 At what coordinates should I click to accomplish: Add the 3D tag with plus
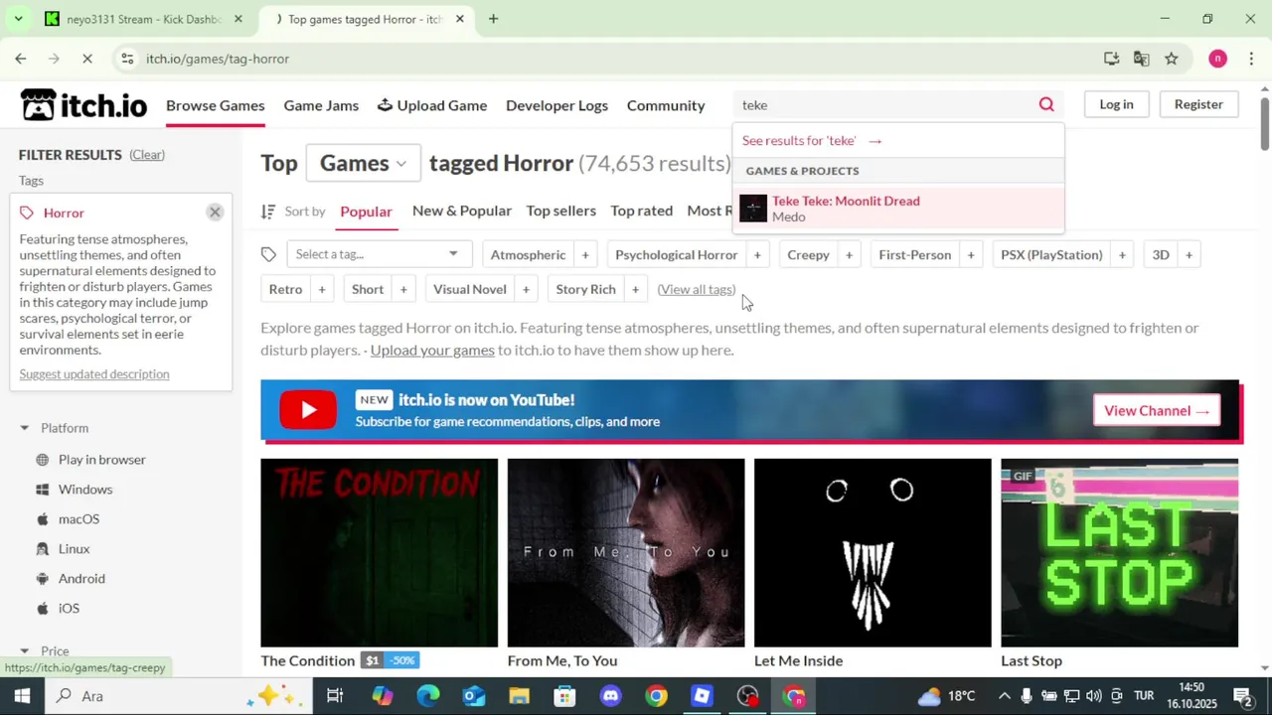point(1189,255)
